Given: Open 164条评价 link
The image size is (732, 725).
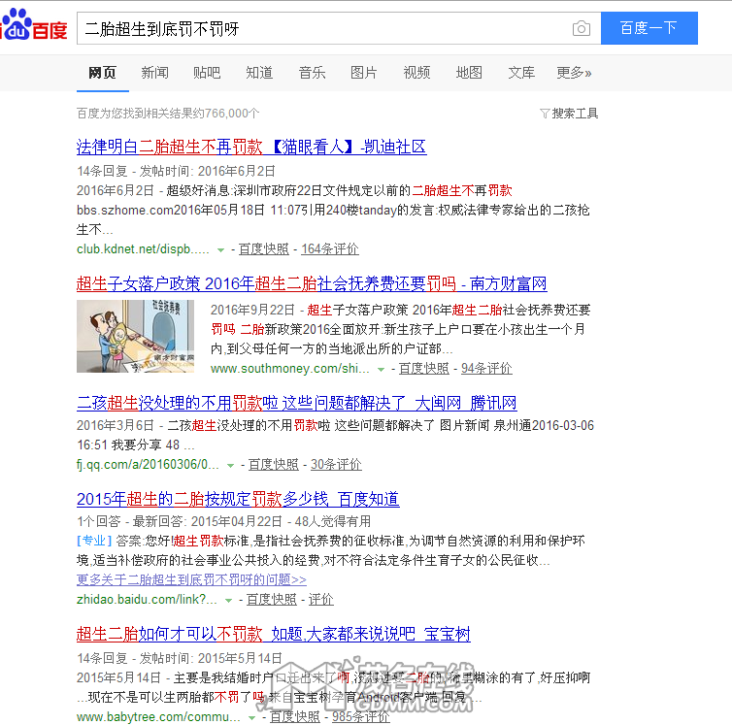Looking at the screenshot, I should tap(330, 249).
